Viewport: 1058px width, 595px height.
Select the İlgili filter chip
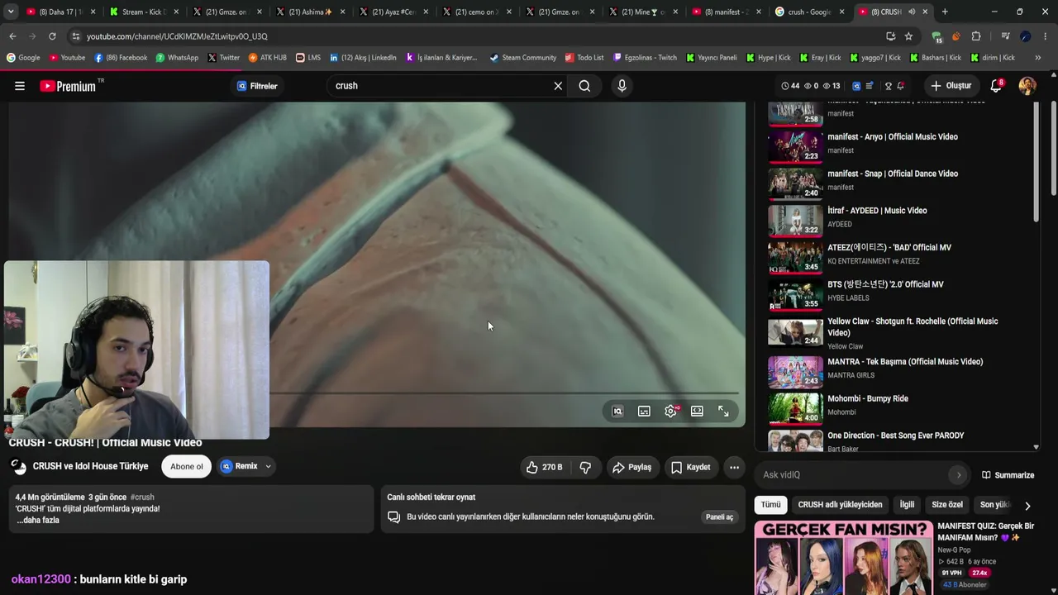(x=907, y=505)
